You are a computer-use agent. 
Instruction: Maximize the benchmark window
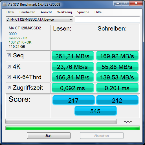pos(126,3)
